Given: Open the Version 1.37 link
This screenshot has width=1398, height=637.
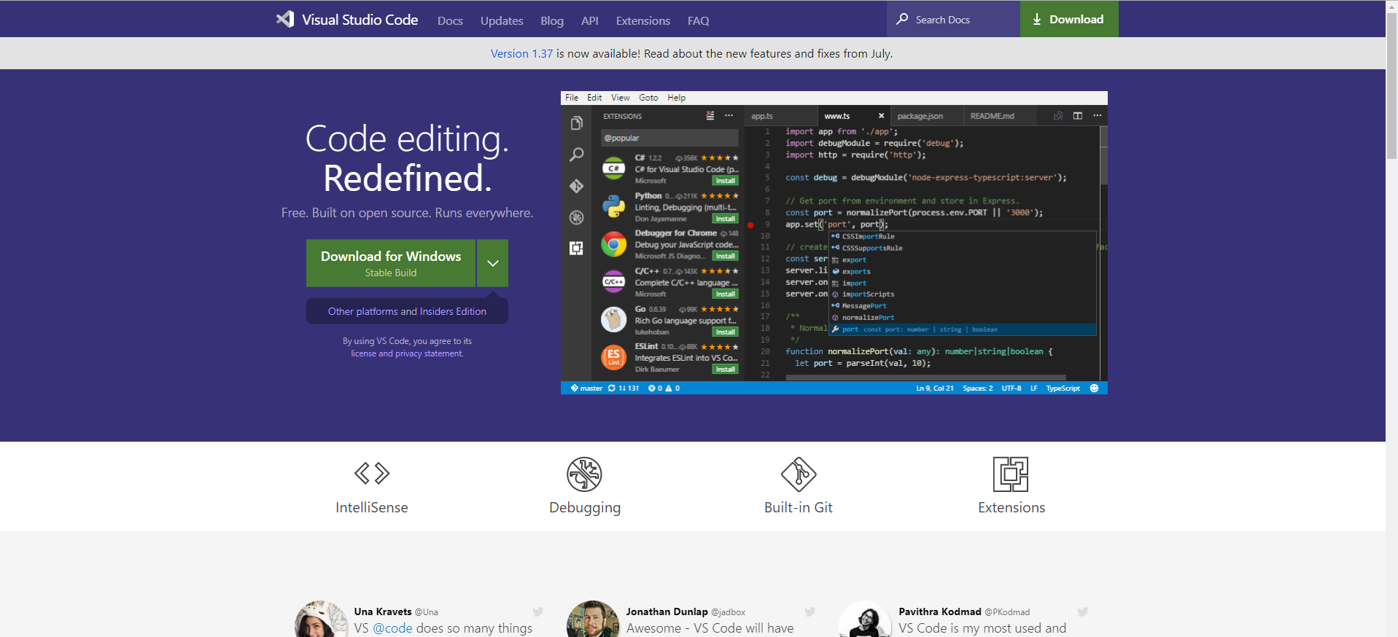Looking at the screenshot, I should pyautogui.click(x=521, y=53).
